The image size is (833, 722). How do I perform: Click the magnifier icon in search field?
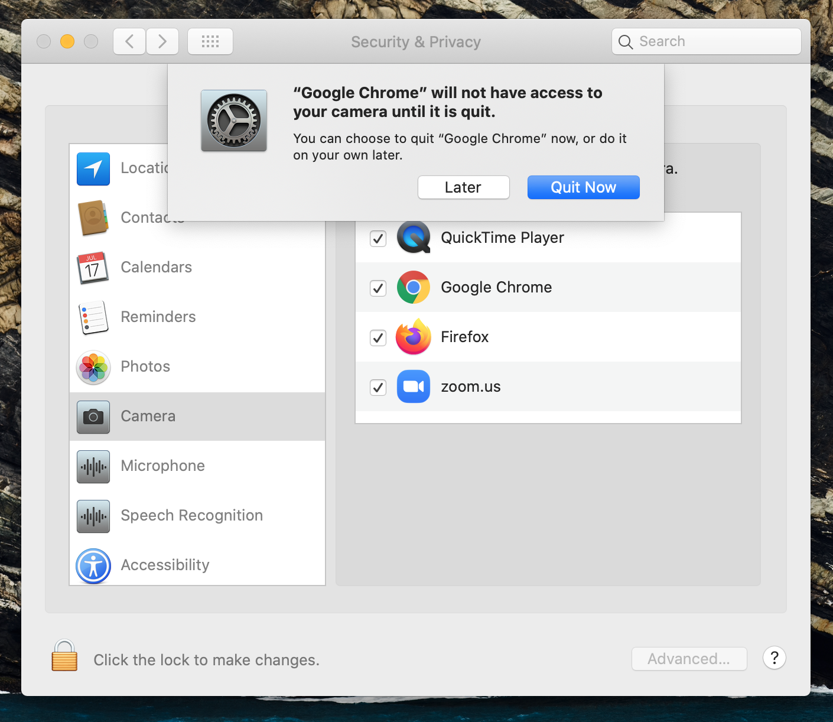(626, 42)
